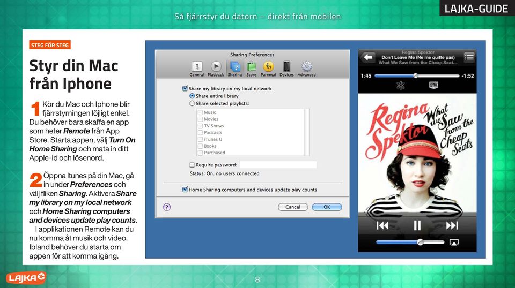Screen dimensions: 515x288
Task: Click the playlists list scrollbar
Action: click(x=306, y=132)
